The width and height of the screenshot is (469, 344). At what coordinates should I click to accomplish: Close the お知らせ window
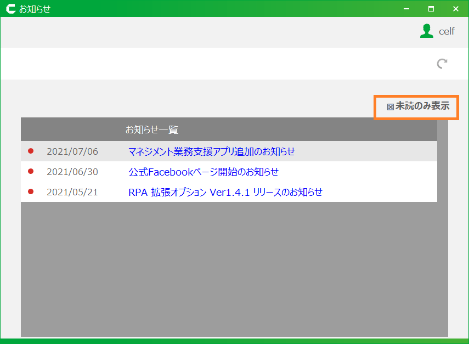point(456,9)
